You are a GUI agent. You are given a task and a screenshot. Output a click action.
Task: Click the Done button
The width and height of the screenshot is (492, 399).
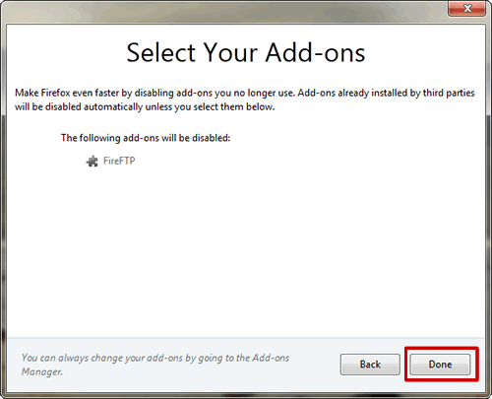click(440, 365)
